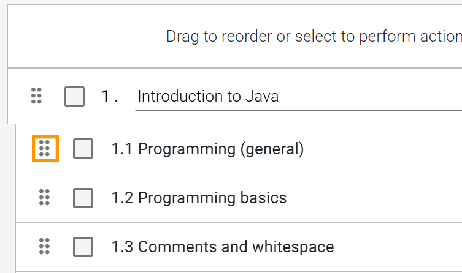The height and width of the screenshot is (273, 462).
Task: Select the Introduction to Java chapter checkbox
Action: coord(74,96)
